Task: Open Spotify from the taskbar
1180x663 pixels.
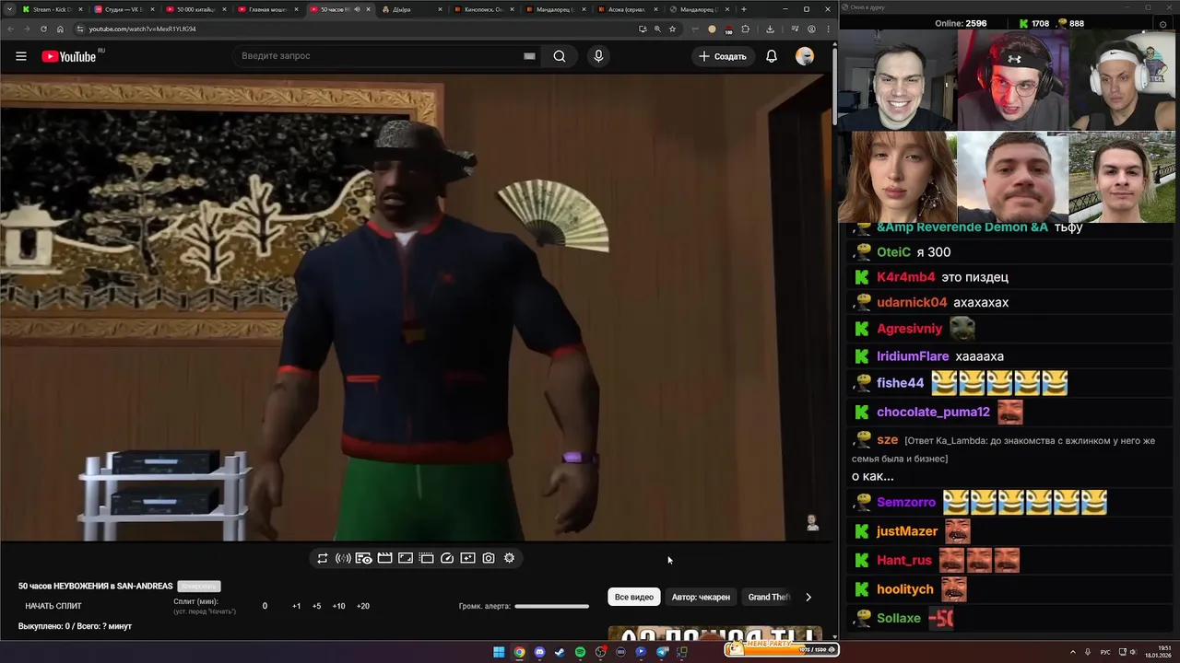Action: [x=580, y=652]
